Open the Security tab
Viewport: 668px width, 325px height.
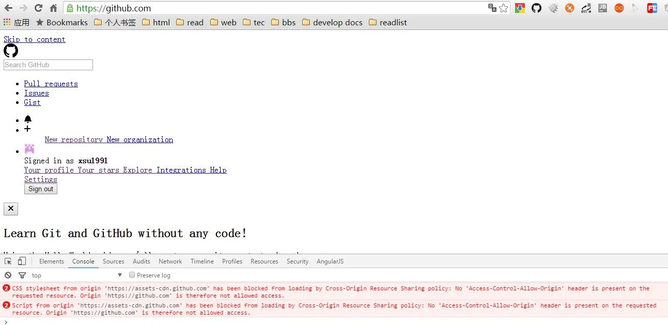298,261
